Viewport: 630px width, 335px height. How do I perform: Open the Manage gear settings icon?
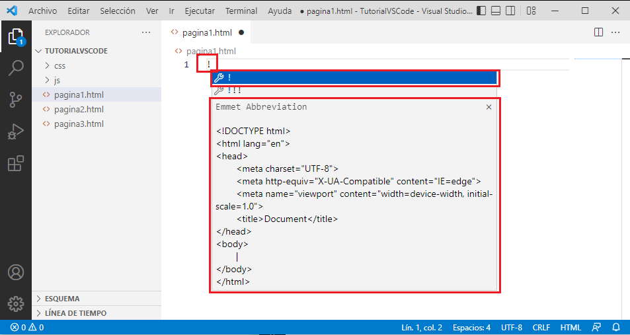pos(16,304)
